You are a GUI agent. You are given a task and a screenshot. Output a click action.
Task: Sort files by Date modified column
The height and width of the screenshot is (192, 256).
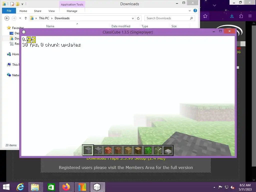pos(121,26)
